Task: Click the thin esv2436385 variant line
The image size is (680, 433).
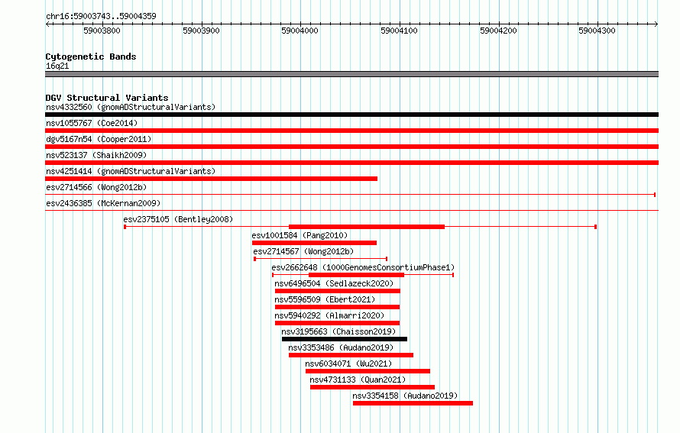Action: click(351, 211)
